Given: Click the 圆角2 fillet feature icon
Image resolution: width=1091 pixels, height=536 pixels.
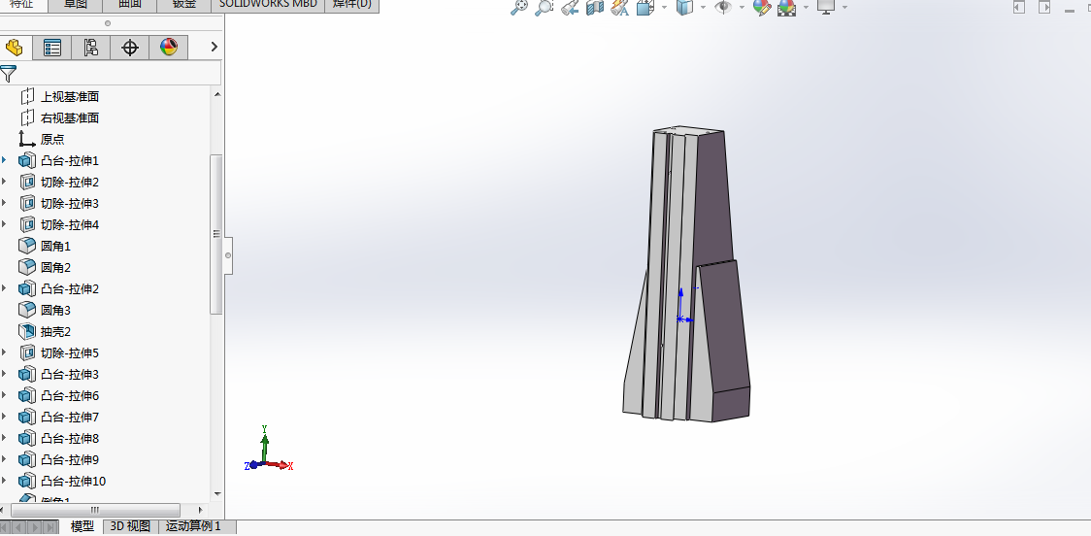Looking at the screenshot, I should click(x=27, y=267).
